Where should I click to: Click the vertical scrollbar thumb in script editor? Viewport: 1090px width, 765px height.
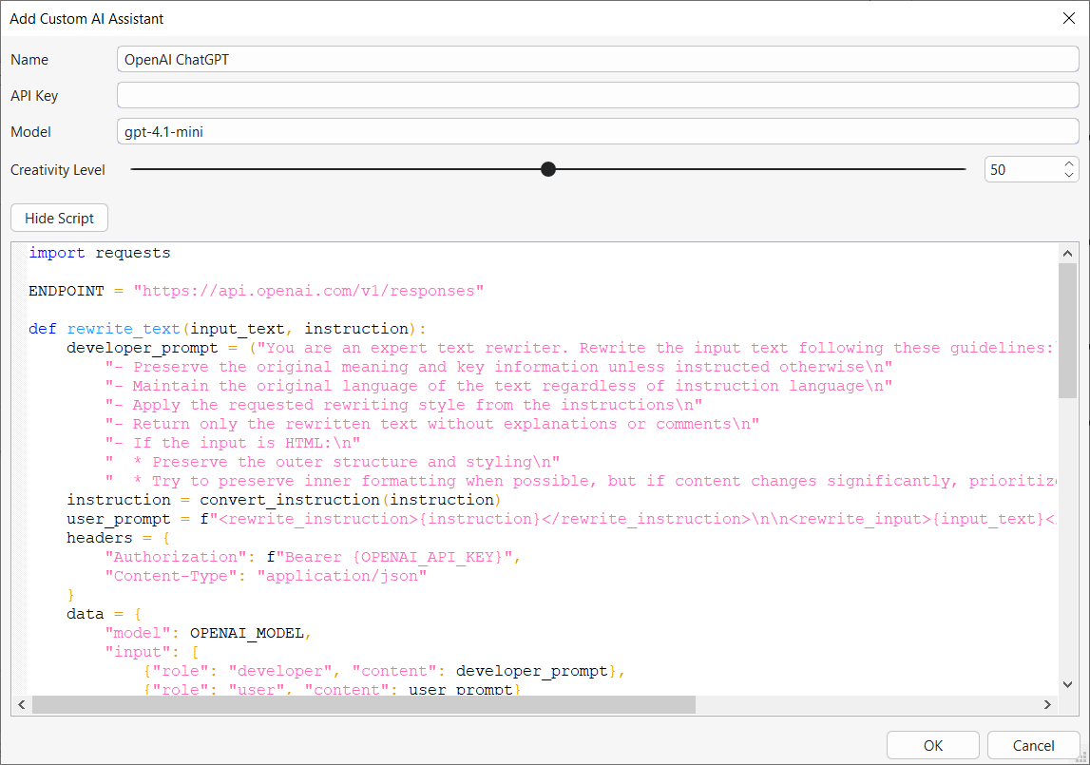pos(1069,330)
